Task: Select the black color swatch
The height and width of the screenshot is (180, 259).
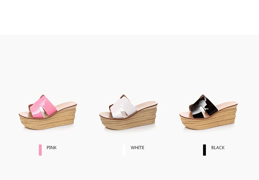Action: pyautogui.click(x=205, y=150)
